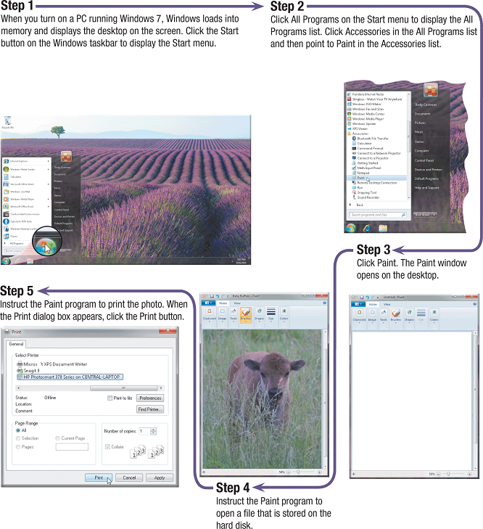The image size is (483, 529).
Task: Click Back in the All Programs list
Action: [x=357, y=205]
